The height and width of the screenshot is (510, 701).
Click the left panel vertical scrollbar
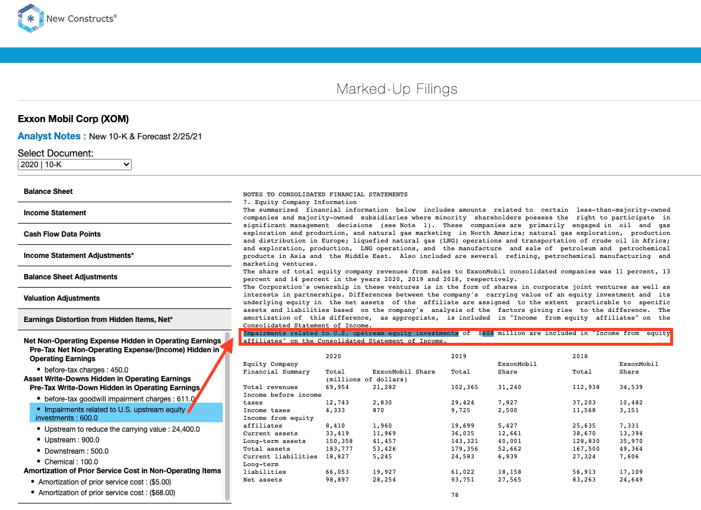click(x=227, y=416)
